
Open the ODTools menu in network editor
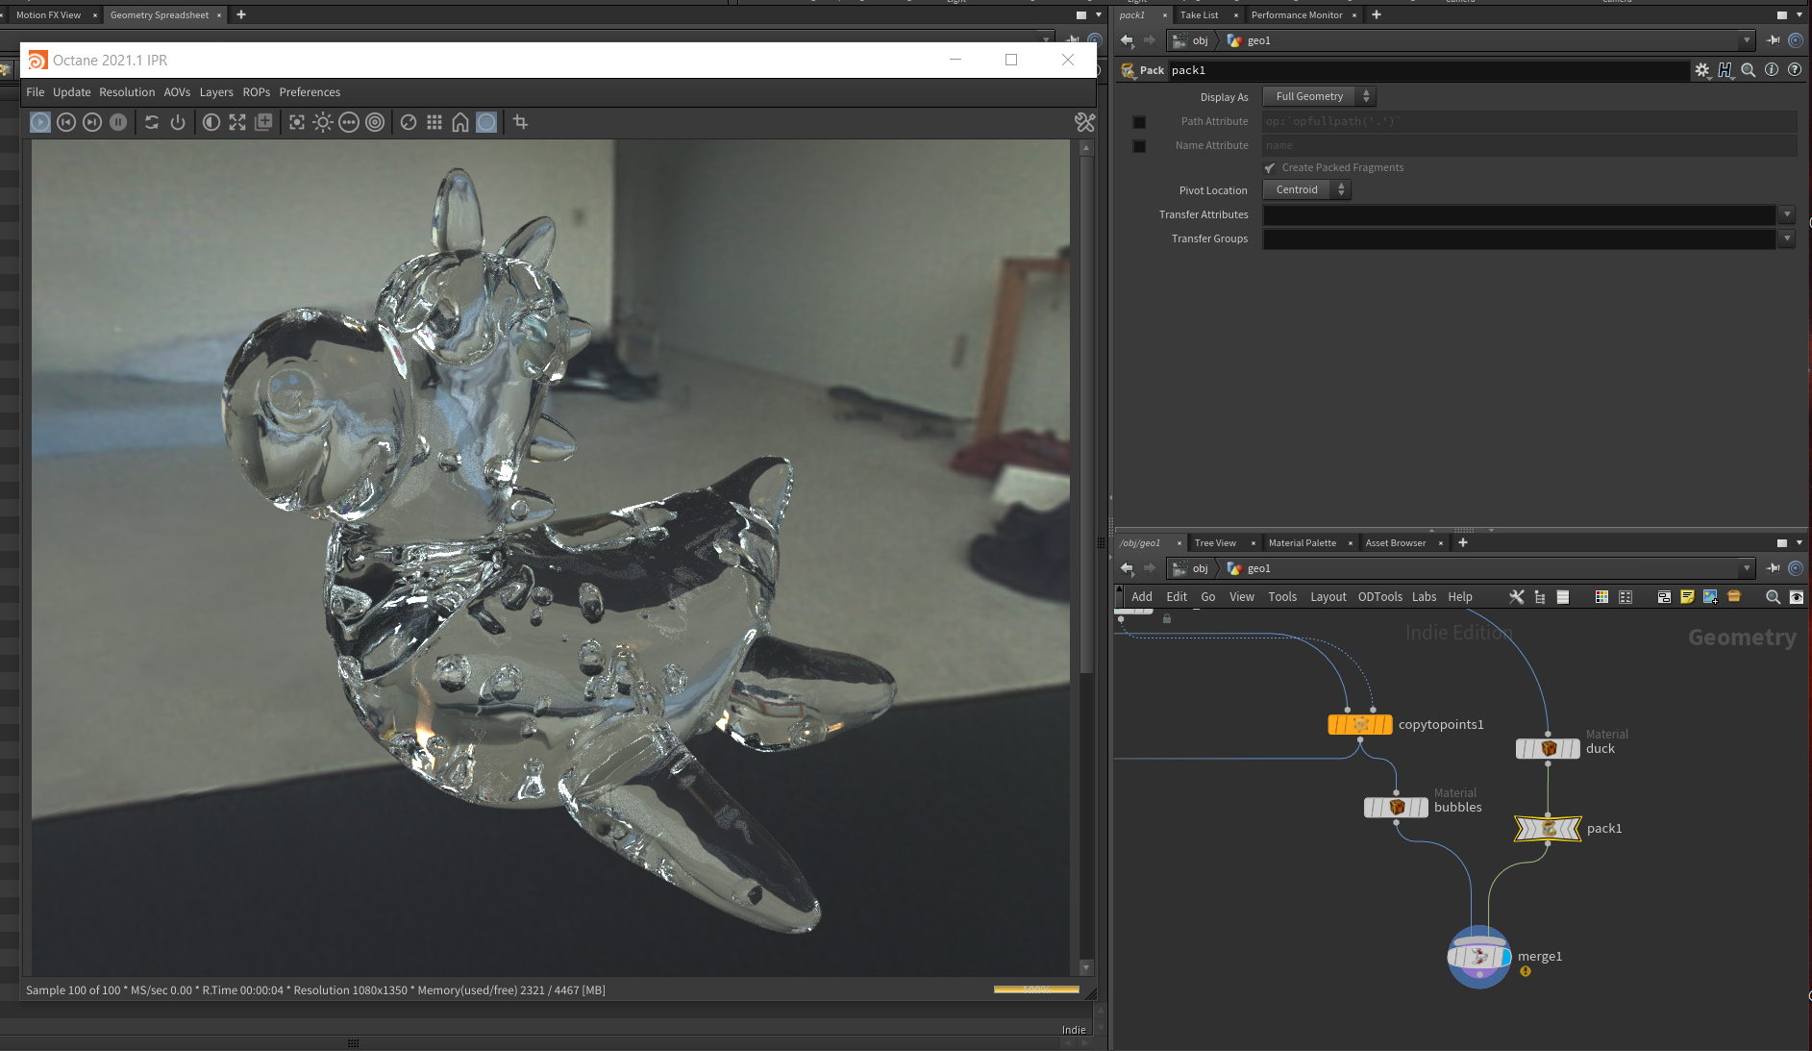point(1380,597)
